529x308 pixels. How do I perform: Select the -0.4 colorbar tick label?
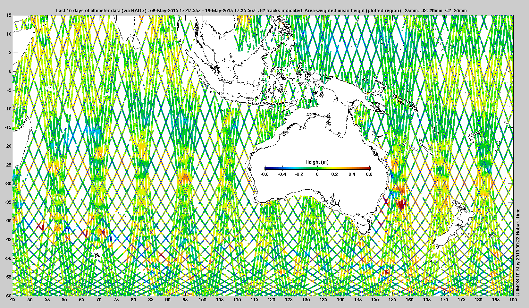(282, 174)
